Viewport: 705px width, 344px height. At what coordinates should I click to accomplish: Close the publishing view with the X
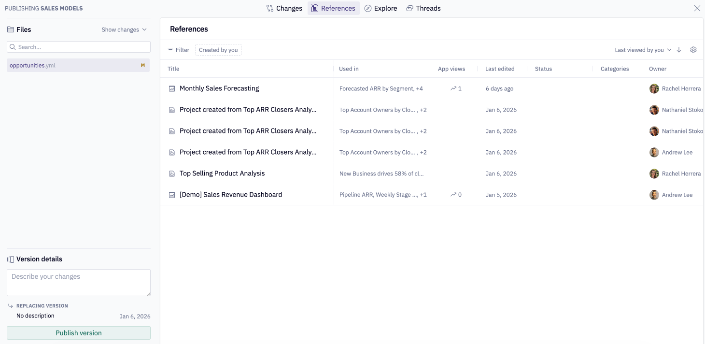697,8
